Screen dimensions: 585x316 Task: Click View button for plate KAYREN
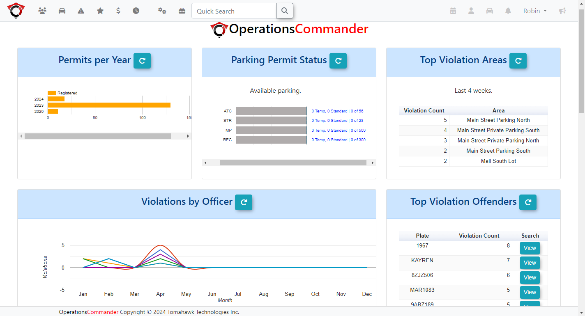[530, 263]
